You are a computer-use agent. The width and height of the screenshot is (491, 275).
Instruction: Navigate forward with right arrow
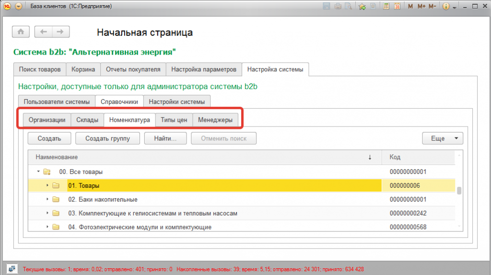coord(60,32)
